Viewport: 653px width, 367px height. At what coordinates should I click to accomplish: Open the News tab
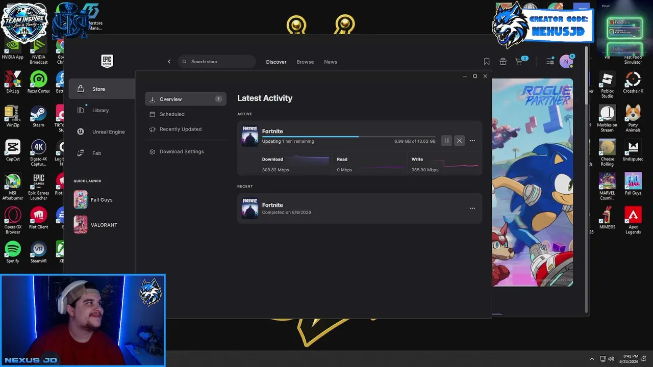tap(331, 62)
